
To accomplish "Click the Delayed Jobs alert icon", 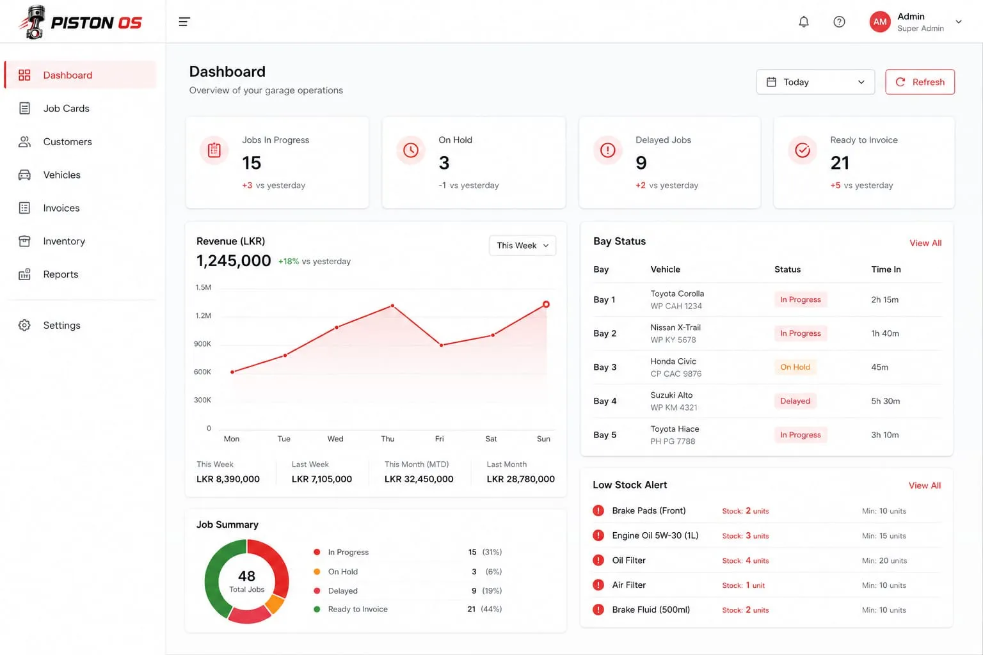I will [607, 150].
